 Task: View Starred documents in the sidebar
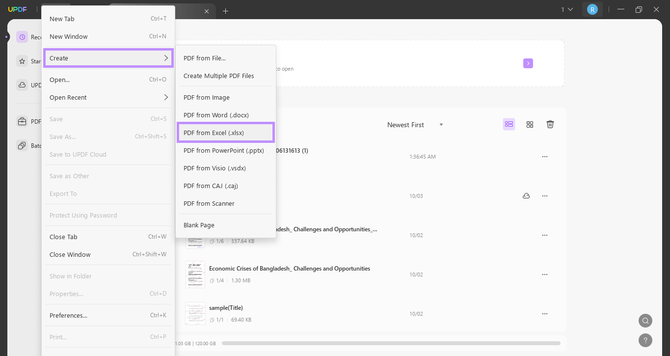[22, 61]
